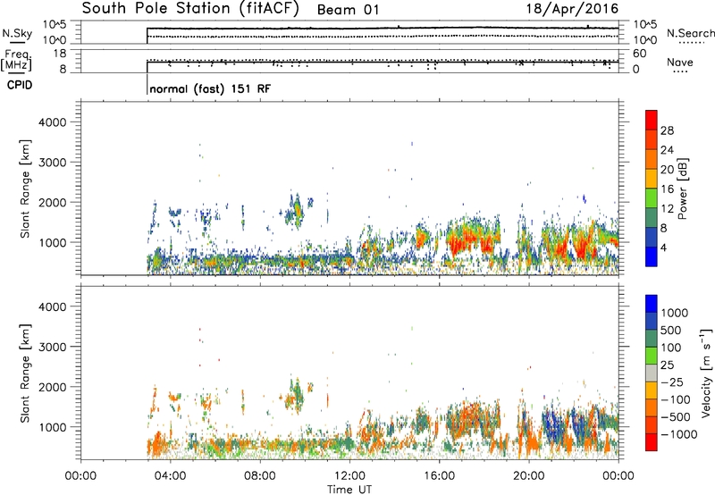This screenshot has height=495, width=715.
Task: Click the echo patch near 09:30 at 1800 km in power panel
Action: click(x=297, y=211)
